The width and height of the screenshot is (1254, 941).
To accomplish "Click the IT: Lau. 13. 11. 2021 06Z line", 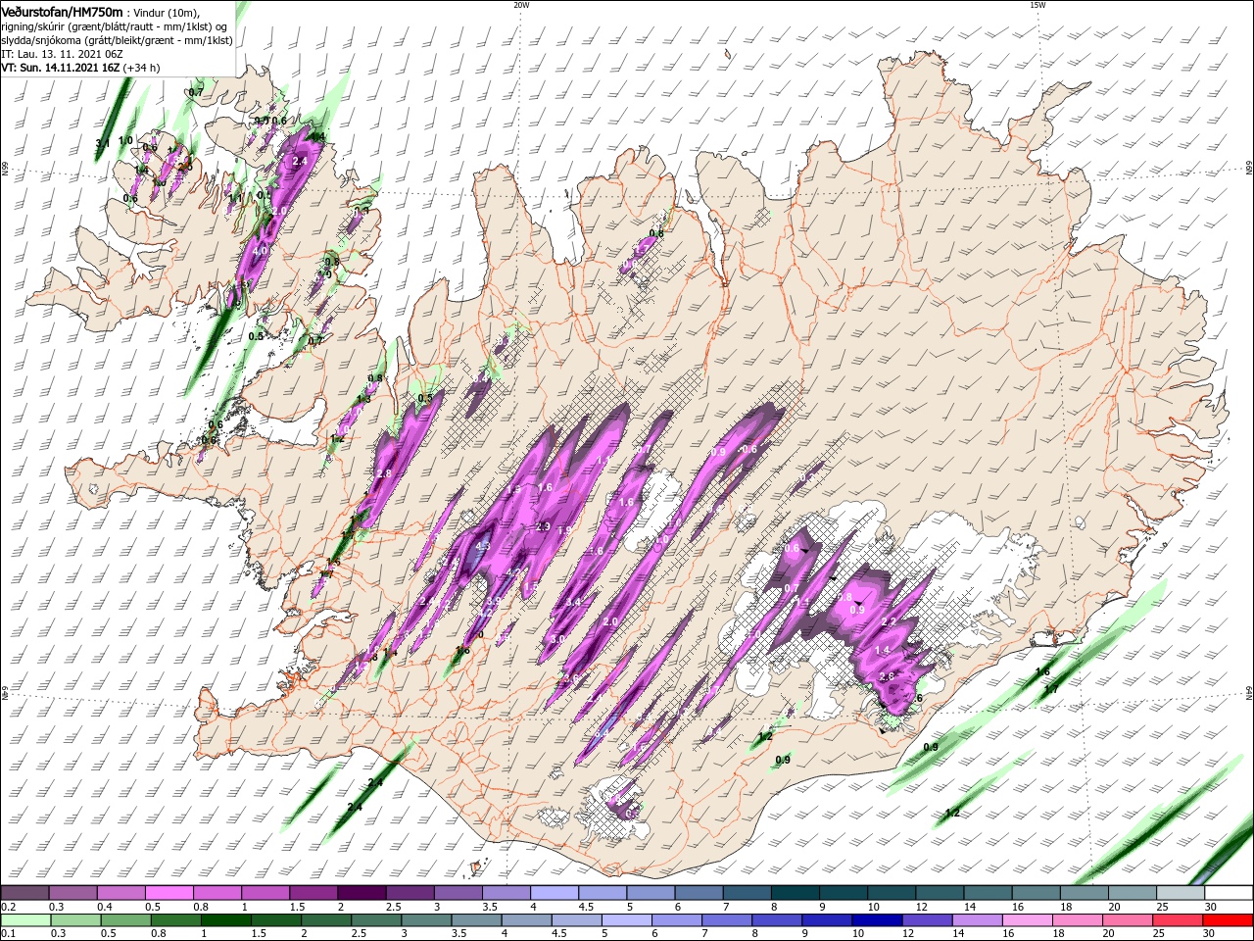I will pos(61,54).
